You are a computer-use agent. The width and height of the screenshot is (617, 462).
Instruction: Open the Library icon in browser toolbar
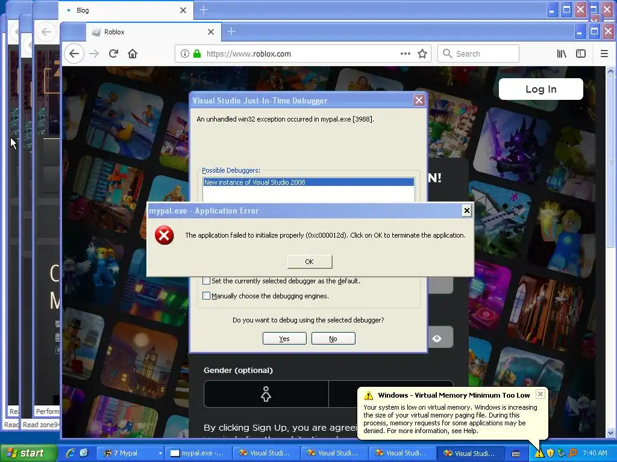(x=562, y=54)
